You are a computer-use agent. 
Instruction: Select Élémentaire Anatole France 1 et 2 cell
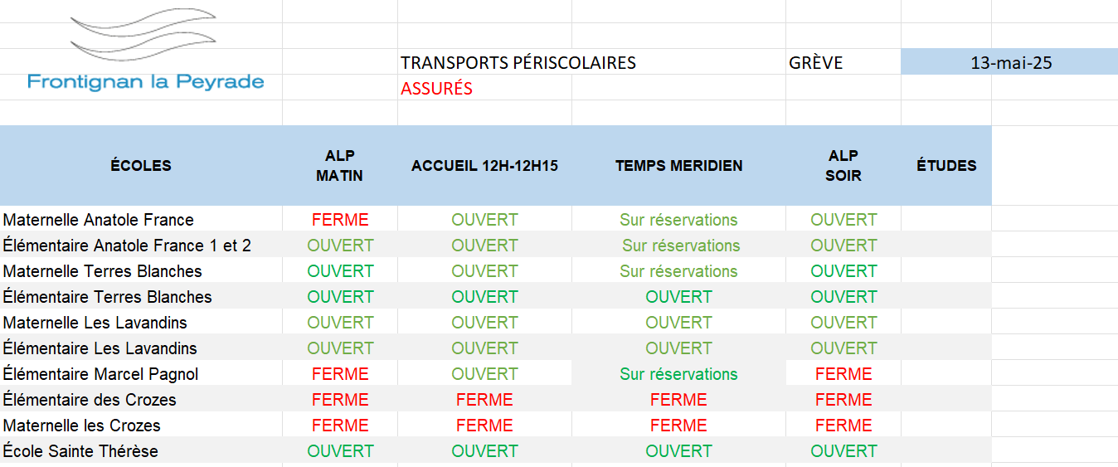click(141, 246)
